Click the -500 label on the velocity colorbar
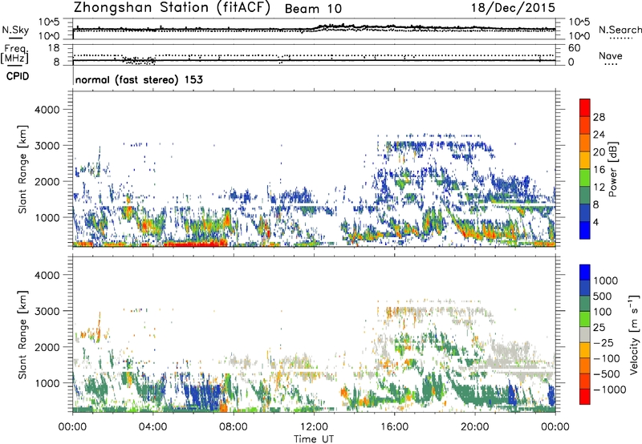 [x=607, y=373]
